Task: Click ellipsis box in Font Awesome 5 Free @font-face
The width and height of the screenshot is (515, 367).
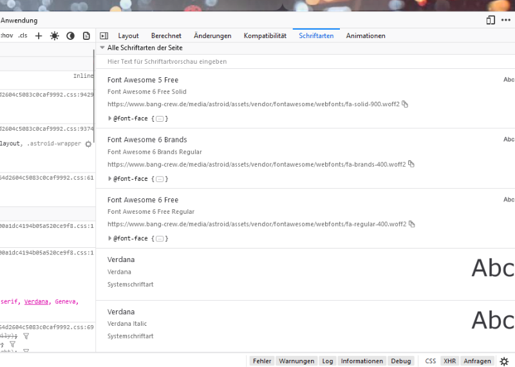Action: click(x=160, y=118)
